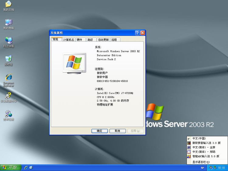Click the '计算机:' section label
This screenshot has height=171, width=228.
[99, 89]
